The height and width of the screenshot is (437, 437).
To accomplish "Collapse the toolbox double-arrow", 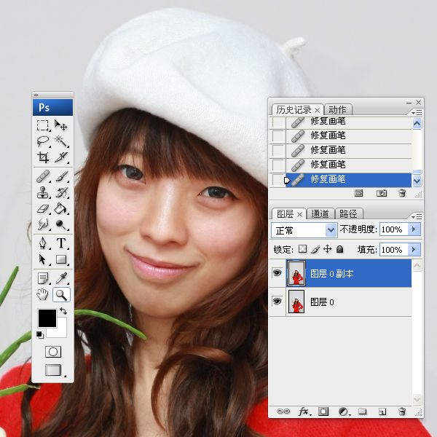I will coord(36,95).
